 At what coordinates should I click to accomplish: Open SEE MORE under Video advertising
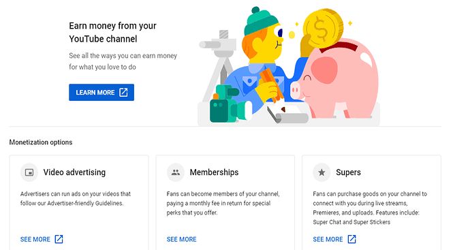[35, 239]
